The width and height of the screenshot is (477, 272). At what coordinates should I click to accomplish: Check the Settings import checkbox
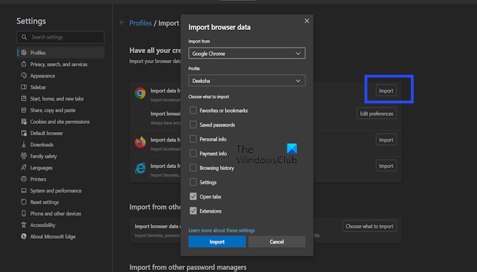click(x=193, y=182)
